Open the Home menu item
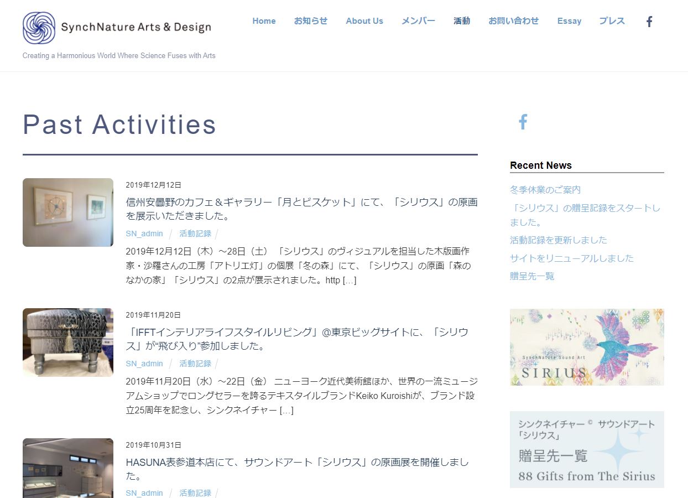The height and width of the screenshot is (498, 688). pyautogui.click(x=264, y=21)
